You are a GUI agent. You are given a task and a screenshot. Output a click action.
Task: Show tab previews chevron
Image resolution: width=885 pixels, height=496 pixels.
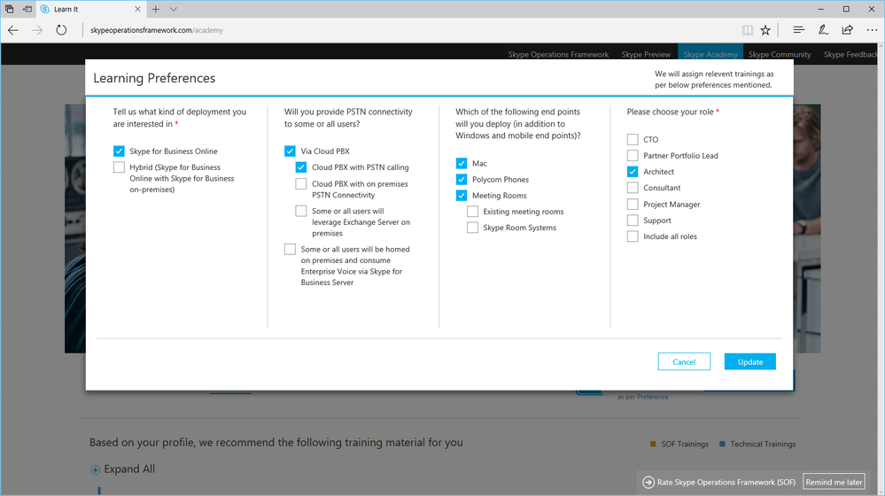click(174, 9)
